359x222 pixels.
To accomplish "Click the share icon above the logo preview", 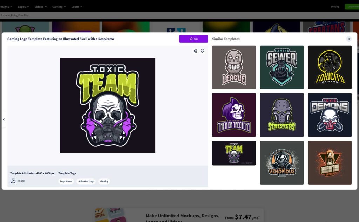I will [195, 51].
